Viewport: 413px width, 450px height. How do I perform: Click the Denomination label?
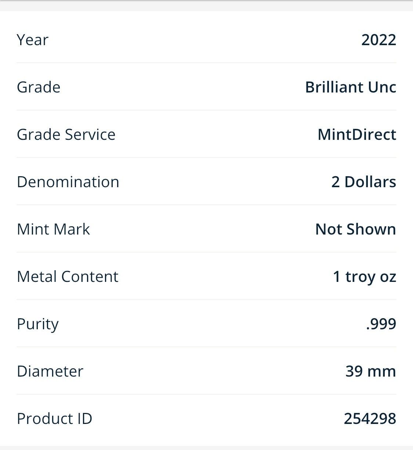click(x=68, y=182)
